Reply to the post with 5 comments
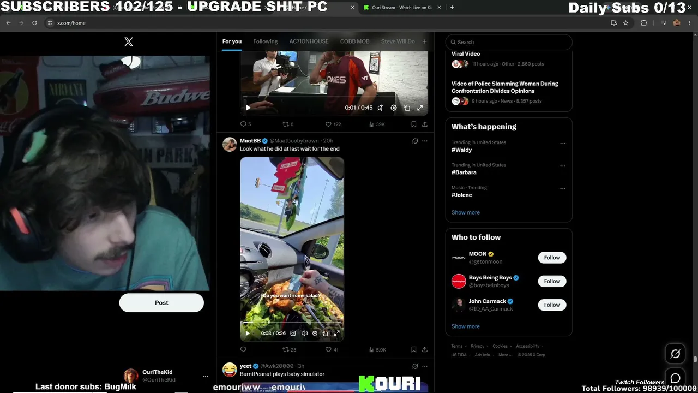698x393 pixels. [x=246, y=124]
